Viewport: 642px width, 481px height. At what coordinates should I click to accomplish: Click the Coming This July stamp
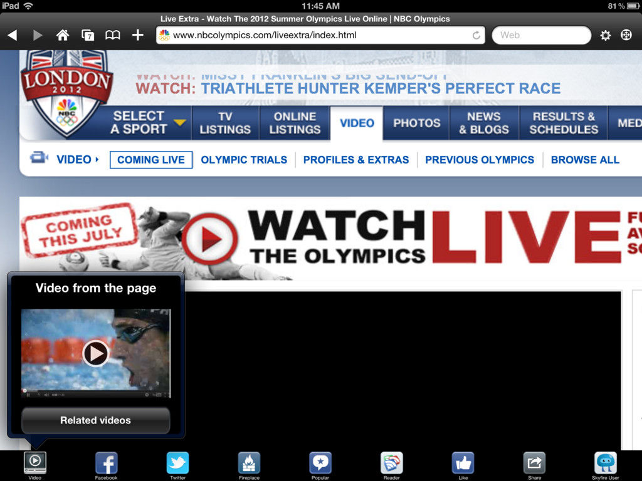tap(80, 230)
